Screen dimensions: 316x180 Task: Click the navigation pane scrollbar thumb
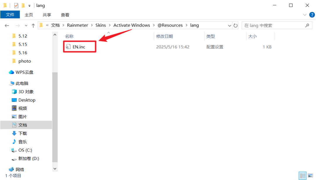click(x=55, y=117)
